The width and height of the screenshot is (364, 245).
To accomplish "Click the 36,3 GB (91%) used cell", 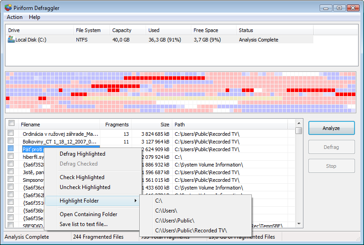I will pyautogui.click(x=165, y=40).
